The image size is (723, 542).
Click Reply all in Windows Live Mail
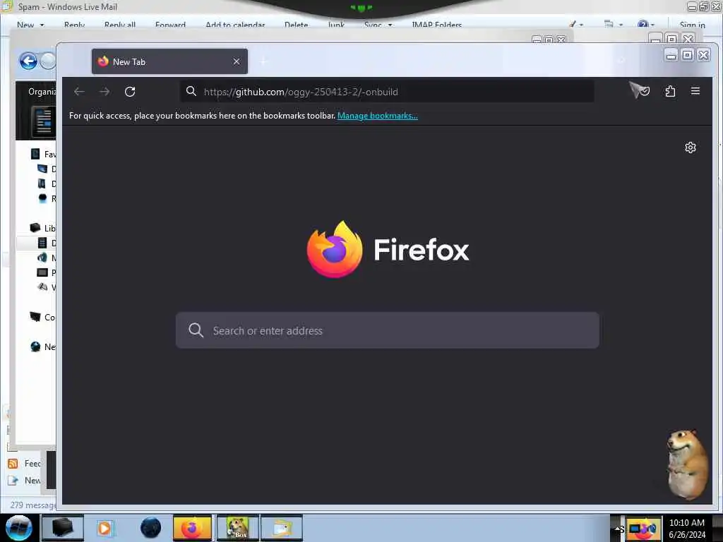[x=120, y=25]
